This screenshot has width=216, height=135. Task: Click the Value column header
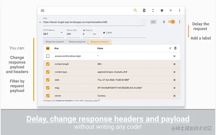coord(100,48)
